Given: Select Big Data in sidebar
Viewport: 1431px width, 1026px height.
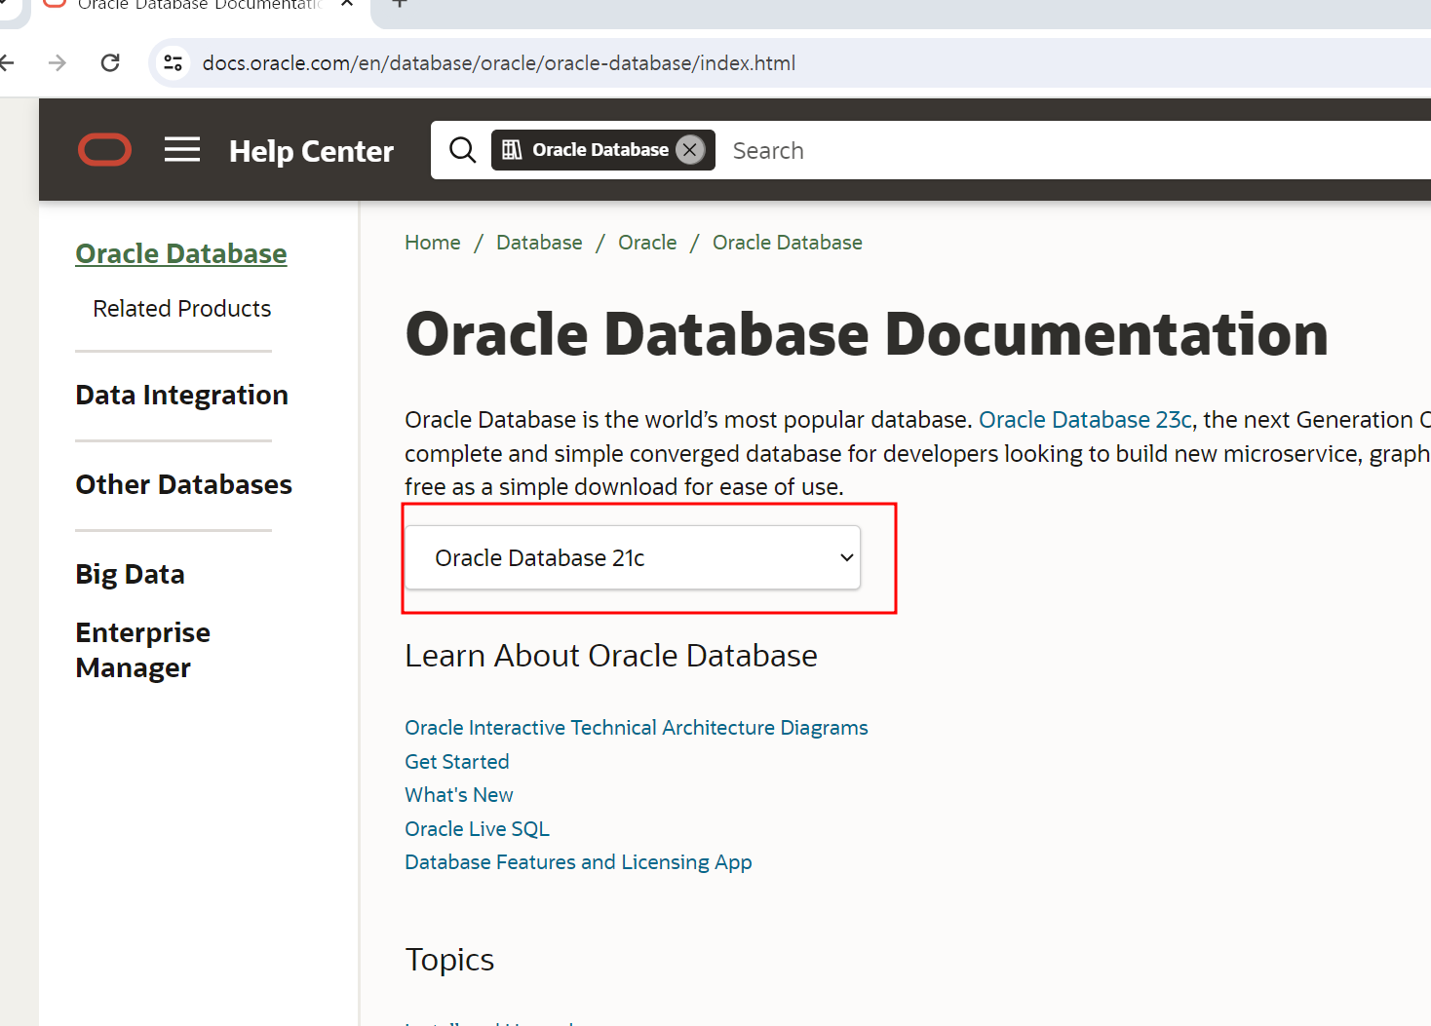Looking at the screenshot, I should [x=130, y=574].
